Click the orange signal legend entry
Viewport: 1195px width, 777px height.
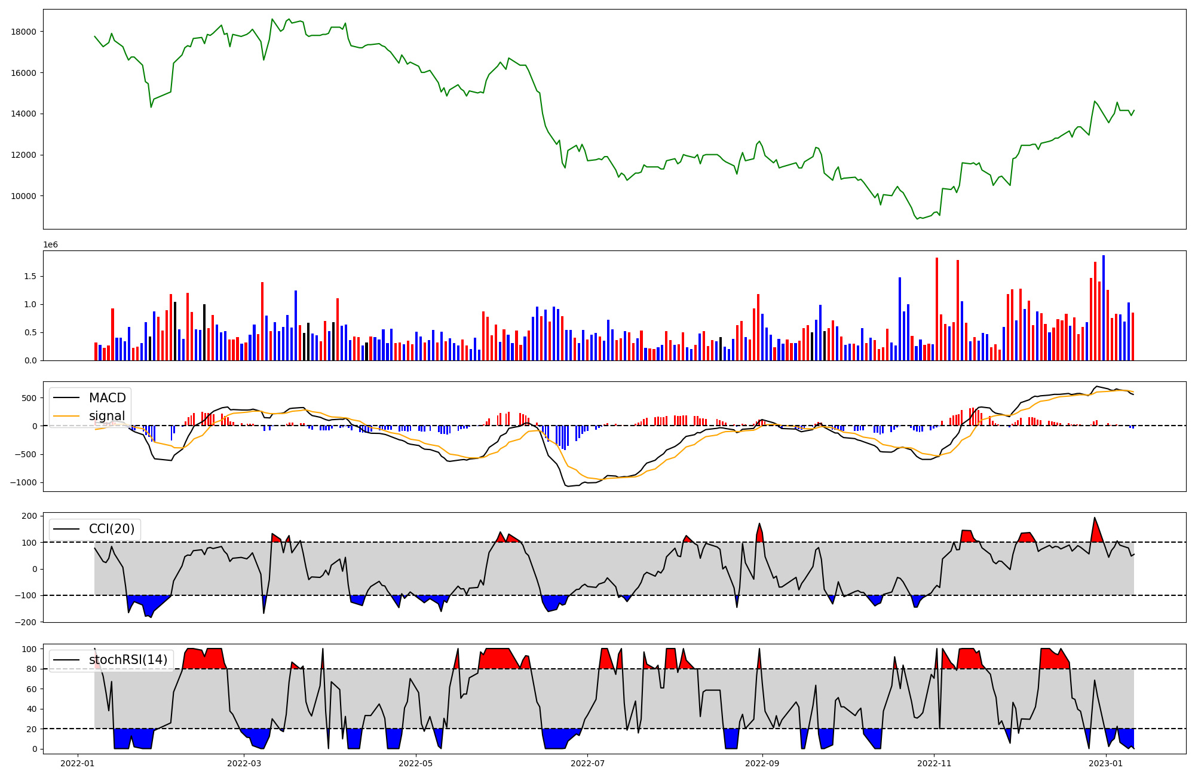point(107,416)
